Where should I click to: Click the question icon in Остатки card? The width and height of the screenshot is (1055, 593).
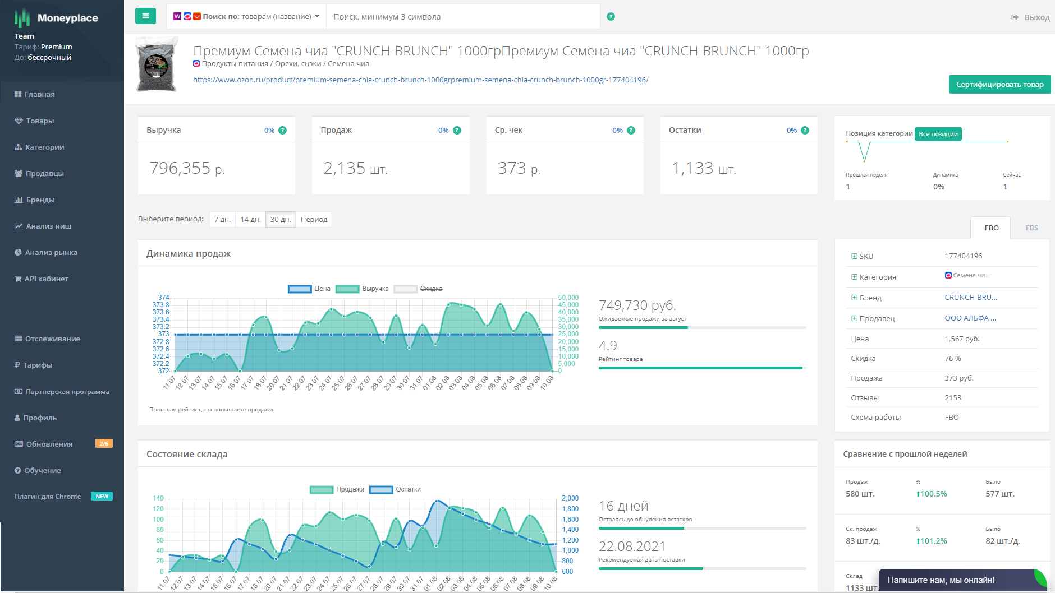pos(805,131)
